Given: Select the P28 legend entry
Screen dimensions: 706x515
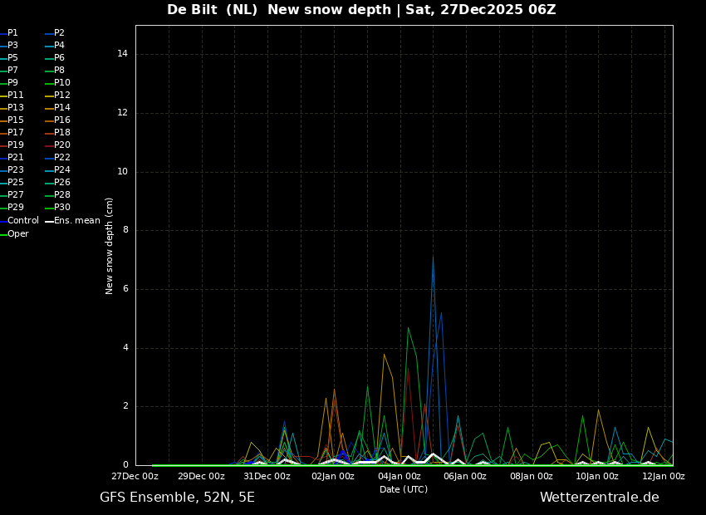Looking at the screenshot, I should coord(57,195).
